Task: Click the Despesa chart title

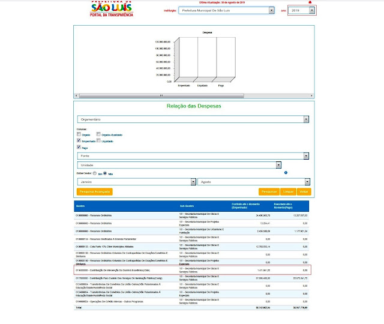Action: click(x=207, y=32)
